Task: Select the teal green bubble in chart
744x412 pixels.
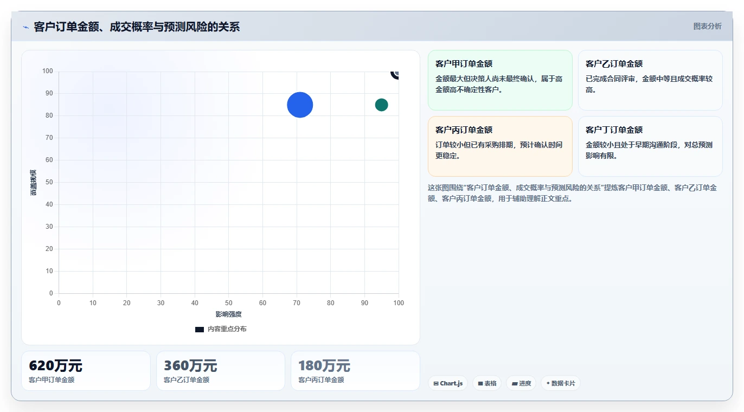Action: (x=381, y=105)
